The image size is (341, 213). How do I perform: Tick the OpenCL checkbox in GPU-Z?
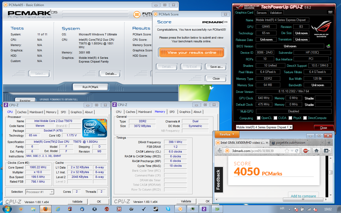click(258, 118)
